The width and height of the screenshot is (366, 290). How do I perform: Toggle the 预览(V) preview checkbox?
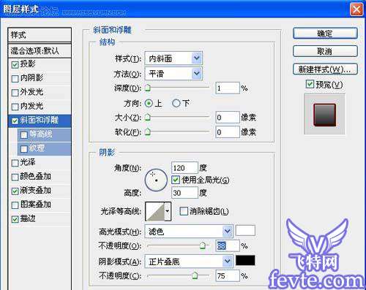click(310, 84)
